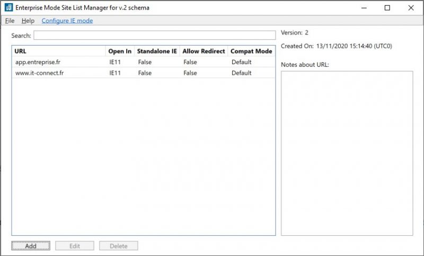424x256 pixels.
Task: Close the Site List Manager window
Action: click(411, 8)
